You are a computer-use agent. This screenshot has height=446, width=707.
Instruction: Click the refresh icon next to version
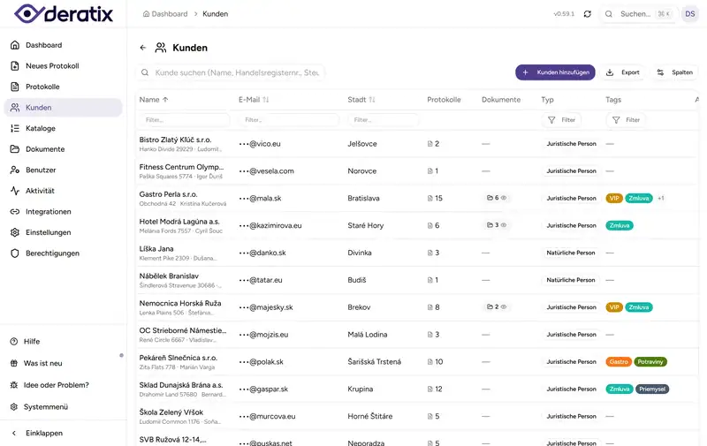(587, 14)
